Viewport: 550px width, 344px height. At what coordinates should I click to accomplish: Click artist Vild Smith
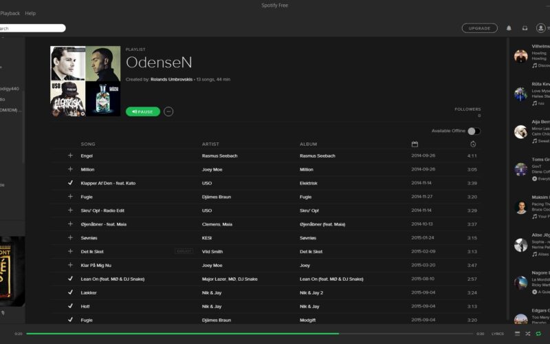212,252
